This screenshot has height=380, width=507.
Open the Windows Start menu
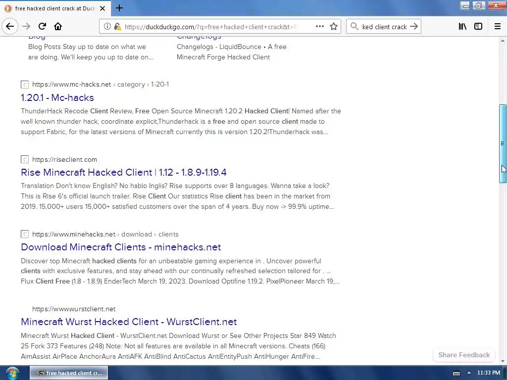coord(12,373)
